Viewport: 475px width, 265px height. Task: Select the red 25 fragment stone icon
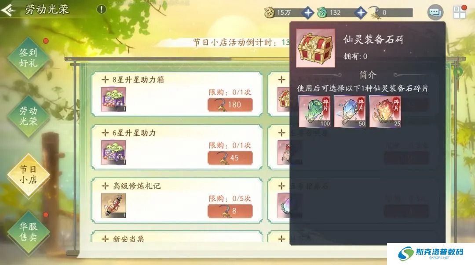385,112
